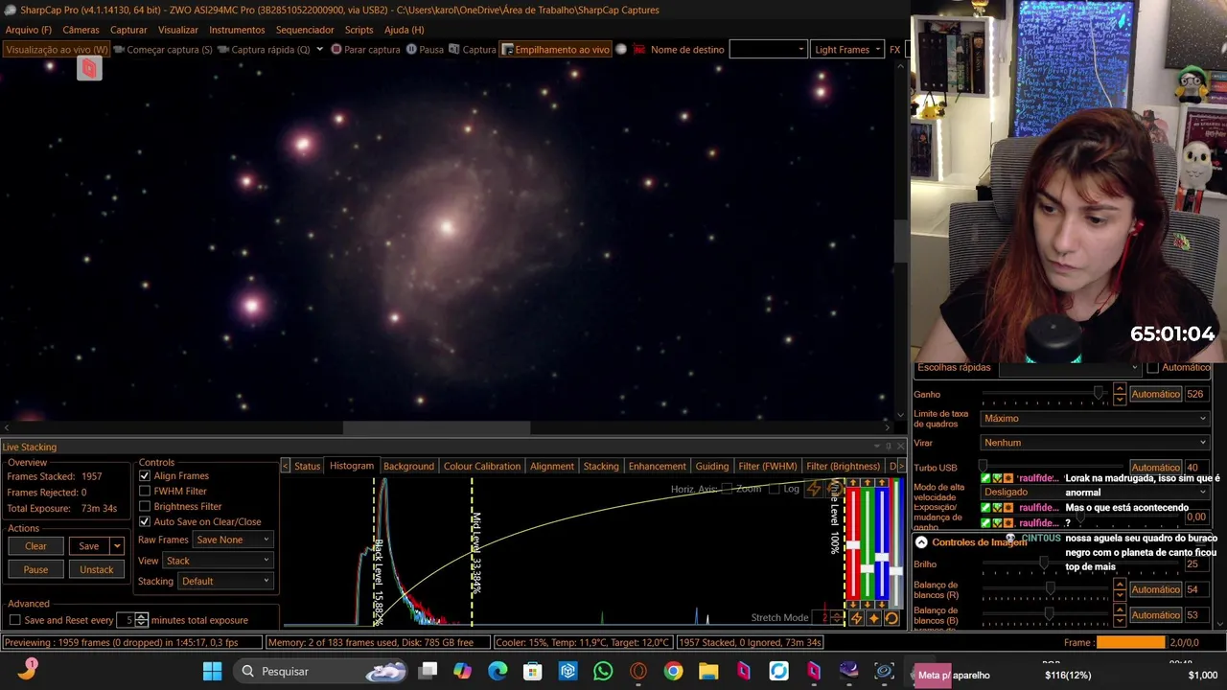Image resolution: width=1227 pixels, height=690 pixels.
Task: Open the View Stack dropdown
Action: pyautogui.click(x=218, y=561)
